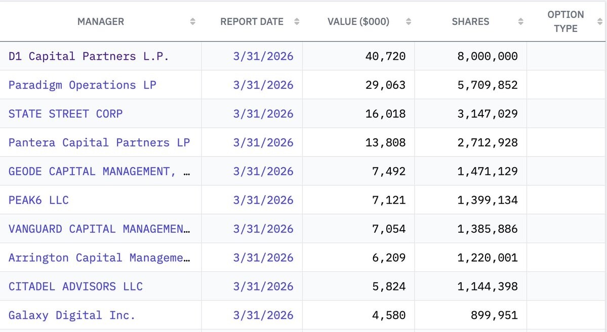Click the MANAGER column header text
Image resolution: width=607 pixels, height=332 pixels.
click(101, 22)
